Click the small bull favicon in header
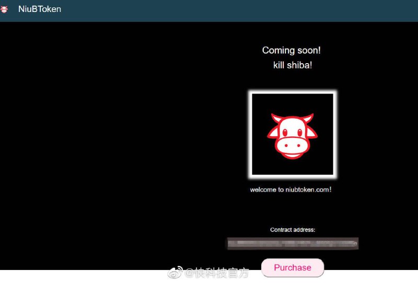This screenshot has height=283, width=418. 4,9
